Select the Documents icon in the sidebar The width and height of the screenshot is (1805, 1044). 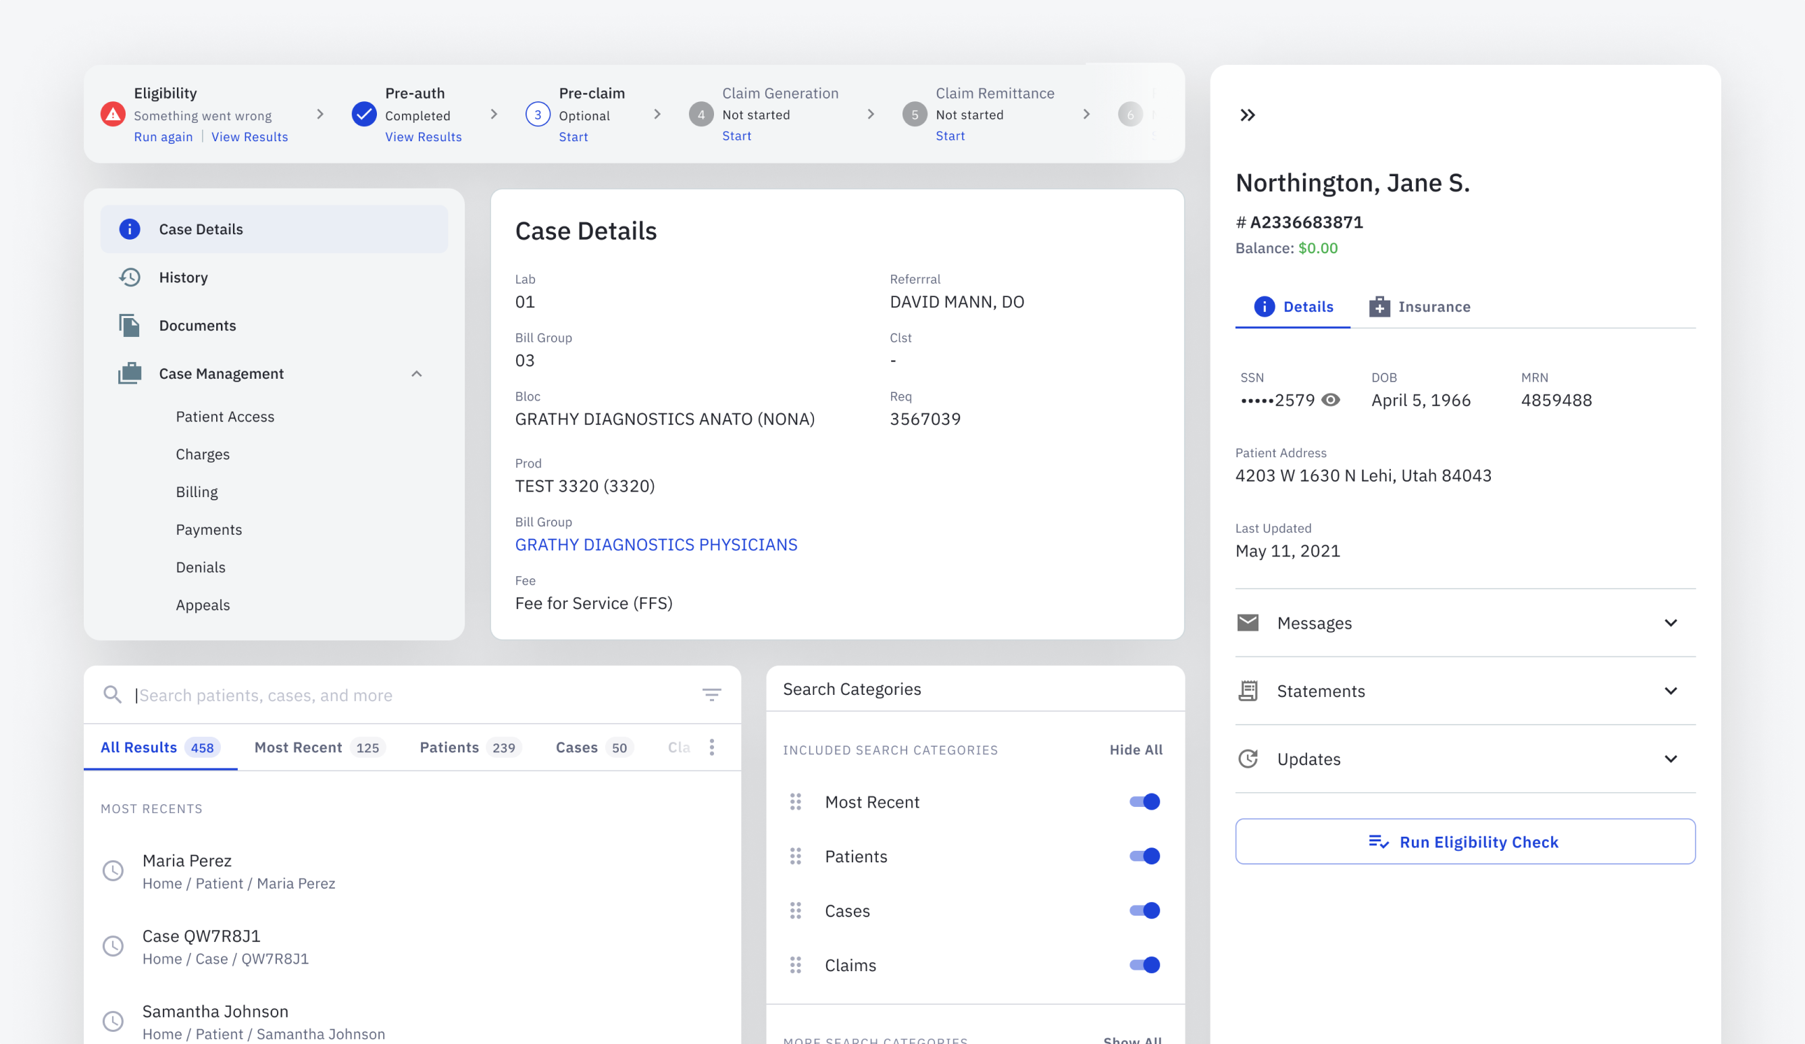pos(130,325)
